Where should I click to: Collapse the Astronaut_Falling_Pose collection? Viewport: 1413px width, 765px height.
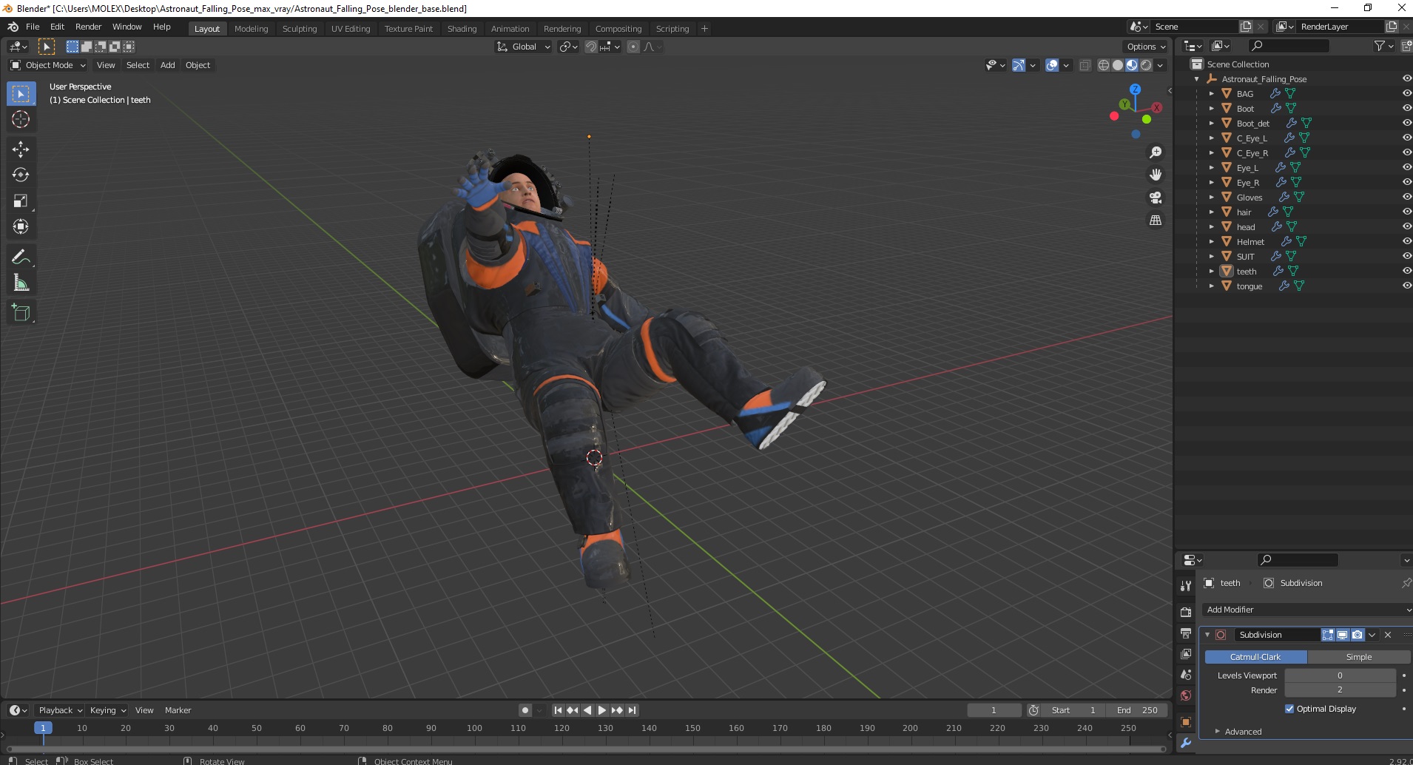click(1197, 79)
